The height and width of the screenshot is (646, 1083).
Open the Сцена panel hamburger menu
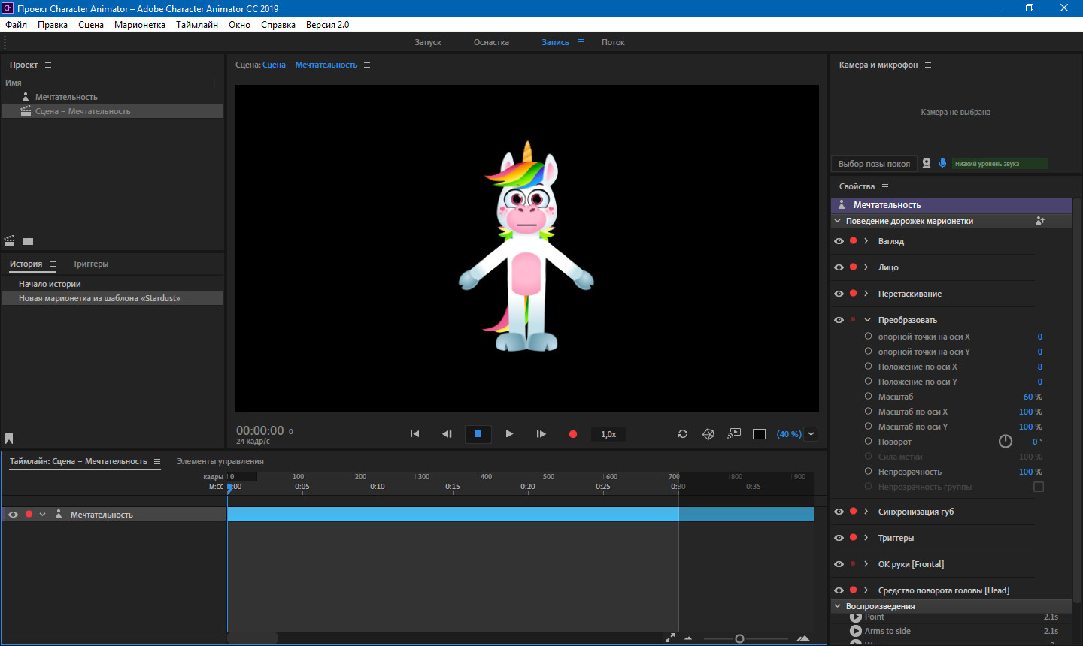(367, 65)
